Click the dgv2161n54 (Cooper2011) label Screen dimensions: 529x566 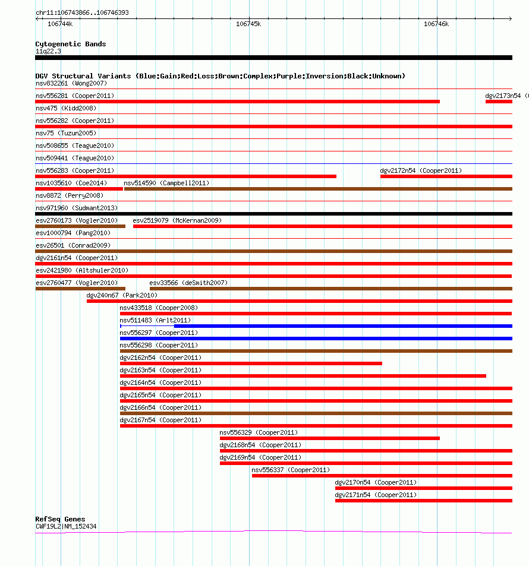coord(77,258)
